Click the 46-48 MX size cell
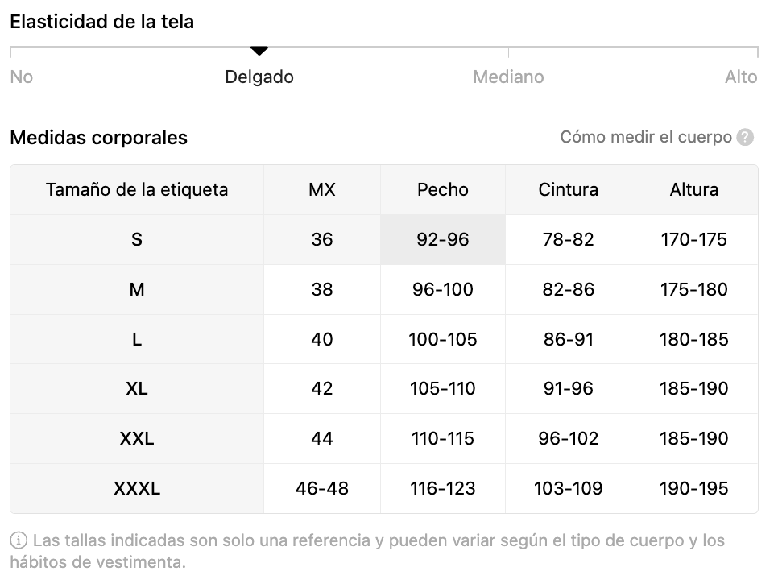778x588 pixels. 322,488
